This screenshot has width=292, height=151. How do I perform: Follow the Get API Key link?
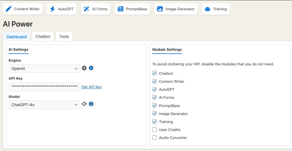coord(92,87)
